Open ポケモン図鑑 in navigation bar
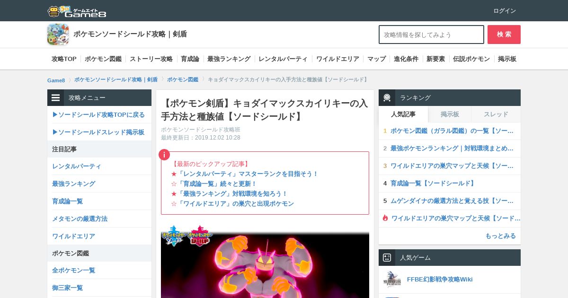568x298 pixels. point(103,59)
